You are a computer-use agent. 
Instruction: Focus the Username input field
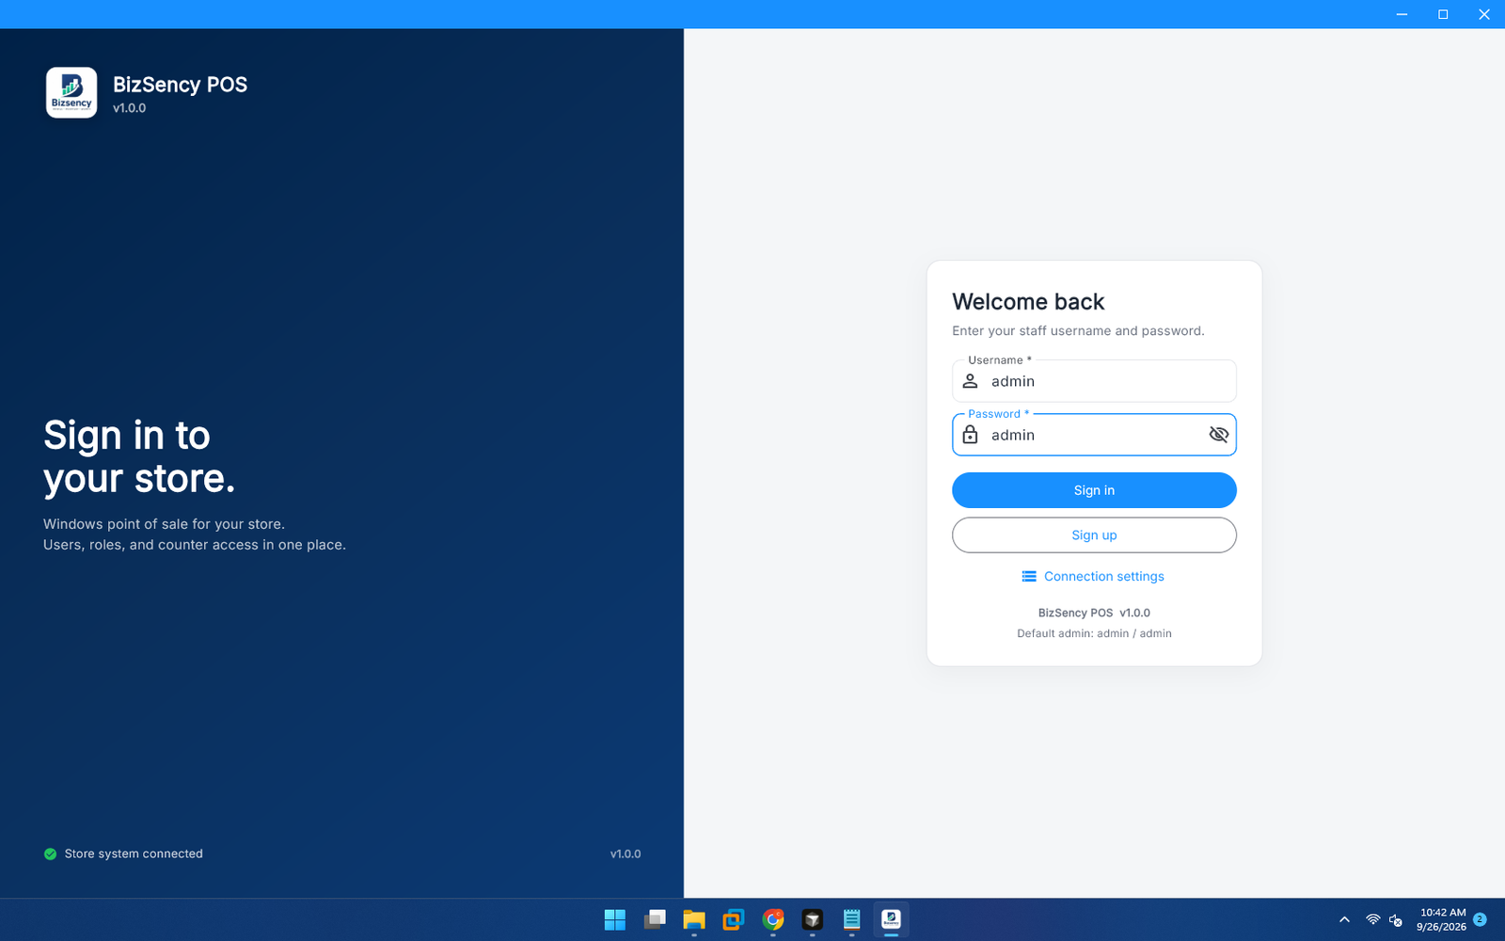pos(1094,381)
